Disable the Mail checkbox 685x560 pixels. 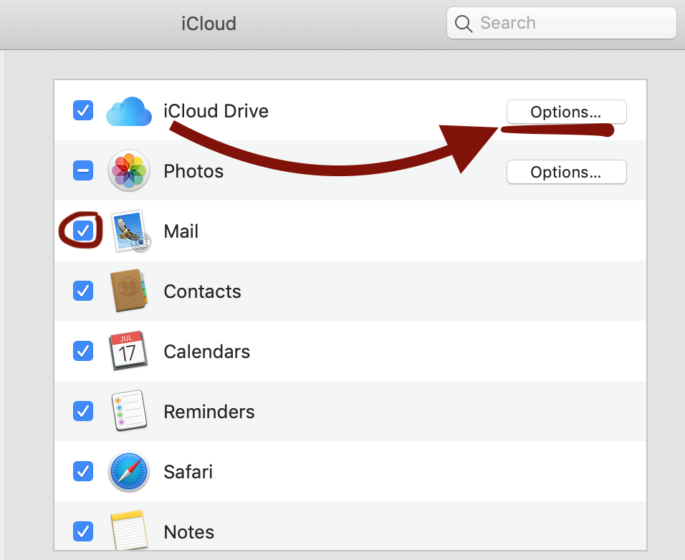click(83, 231)
